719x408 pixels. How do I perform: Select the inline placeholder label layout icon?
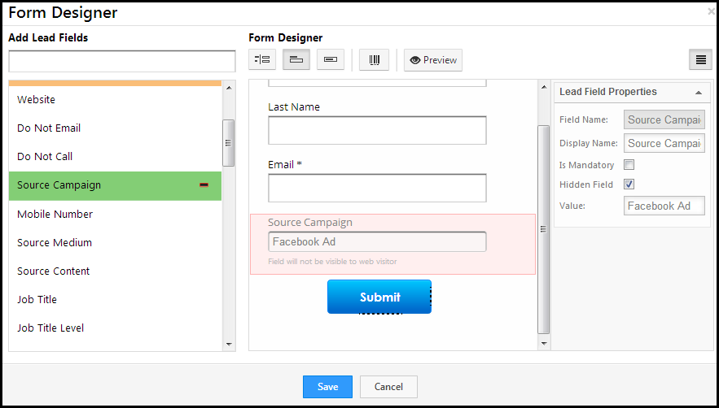pos(331,60)
